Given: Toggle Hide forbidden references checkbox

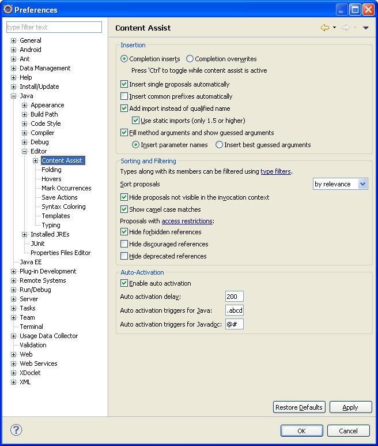Looking at the screenshot, I should [124, 232].
